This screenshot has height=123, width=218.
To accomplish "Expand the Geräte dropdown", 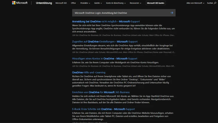I will 98,3.
